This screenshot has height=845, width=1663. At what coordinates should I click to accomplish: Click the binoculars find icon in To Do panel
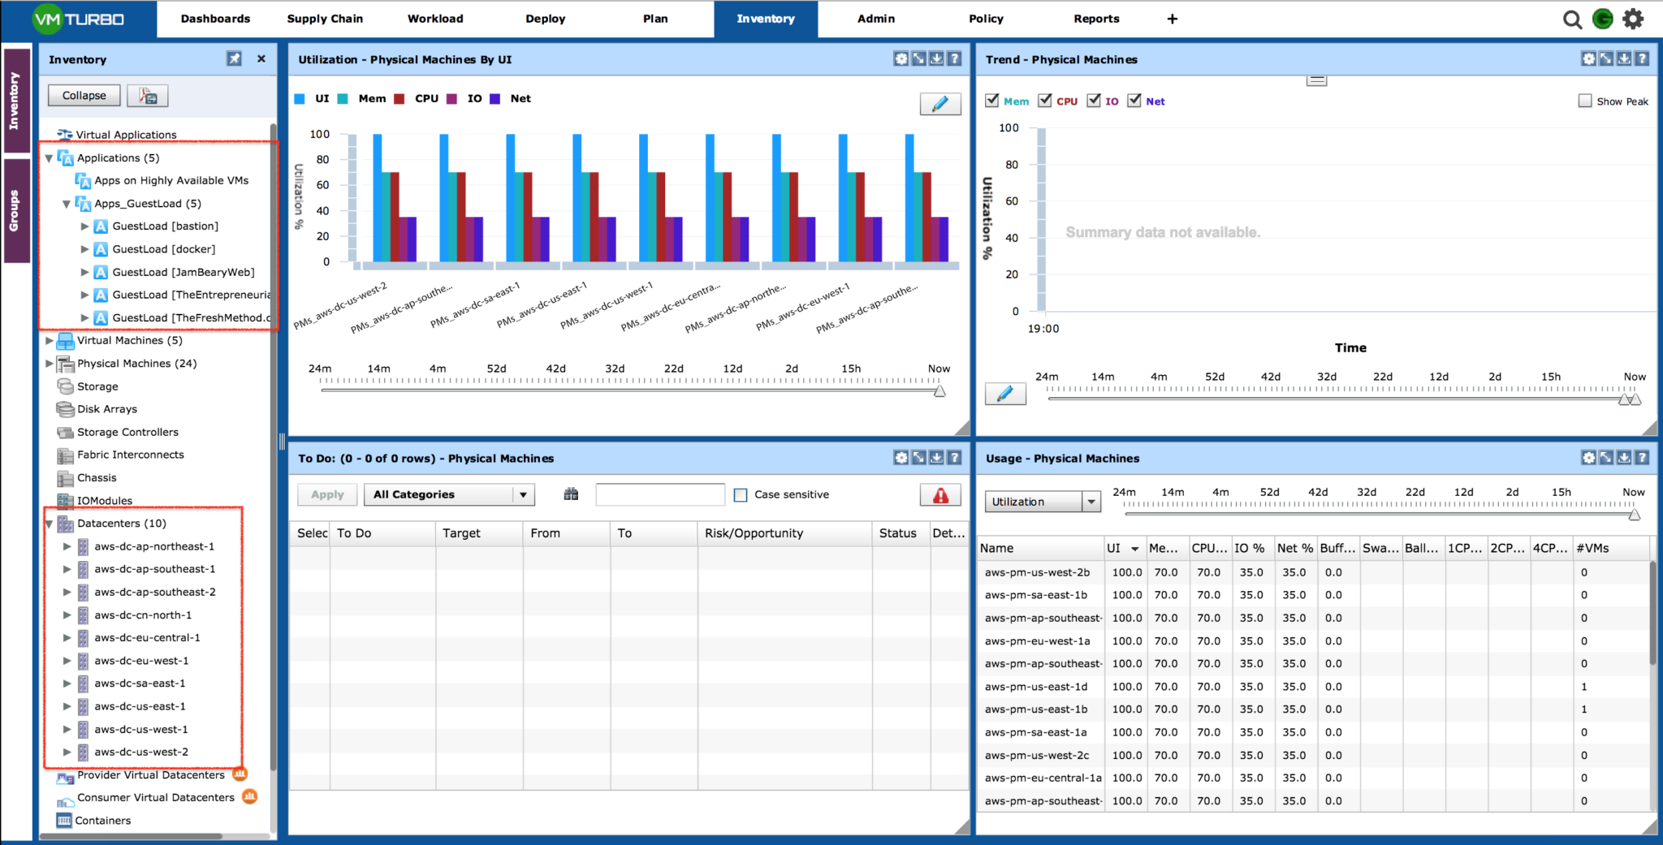[571, 494]
